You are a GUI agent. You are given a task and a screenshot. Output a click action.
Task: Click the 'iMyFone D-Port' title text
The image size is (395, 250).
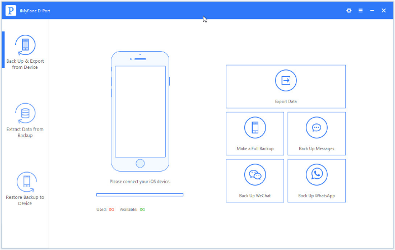(x=35, y=11)
